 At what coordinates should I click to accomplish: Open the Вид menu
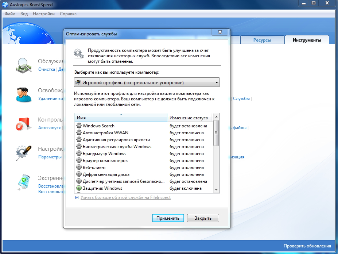(x=24, y=14)
